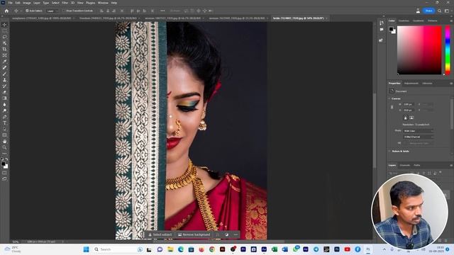The image size is (454, 255).
Task: Open the Filter menu
Action: click(65, 3)
